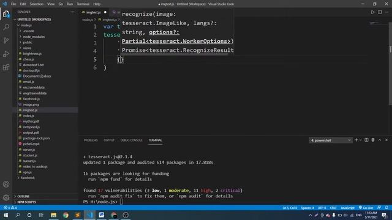The width and height of the screenshot is (392, 220).
Task: Click the errors and warnings status indicator
Action: [10, 208]
